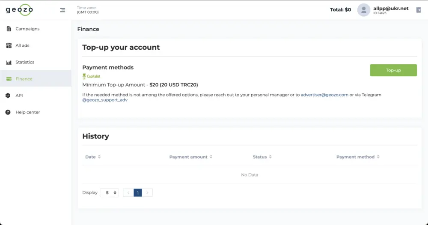Click the No Data table message
The image size is (428, 225).
250,175
